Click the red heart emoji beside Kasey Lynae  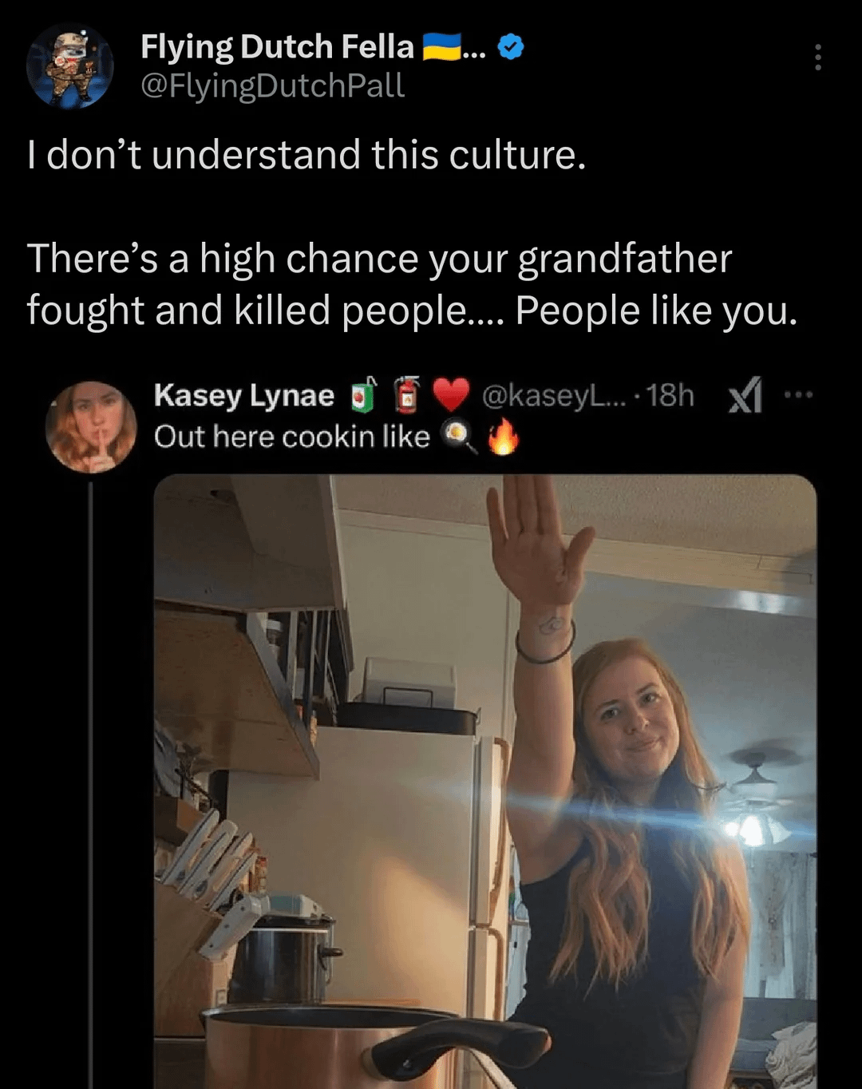pos(451,395)
